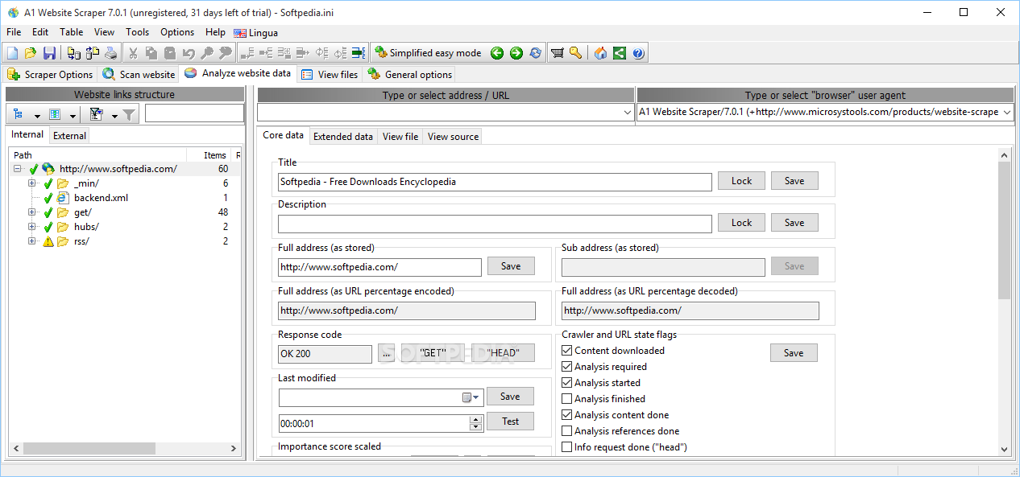Screen dimensions: 1020x477
Task: Click the ellipsis button beside Response code
Action: pos(387,353)
